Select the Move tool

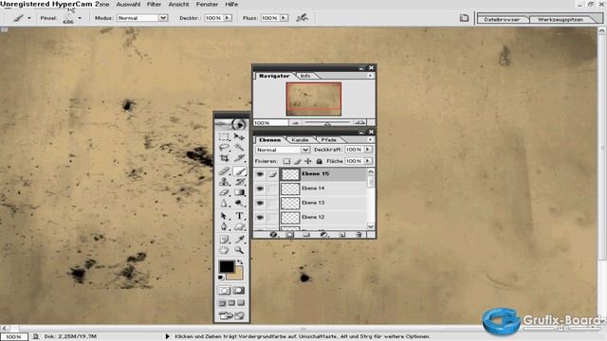coord(239,136)
